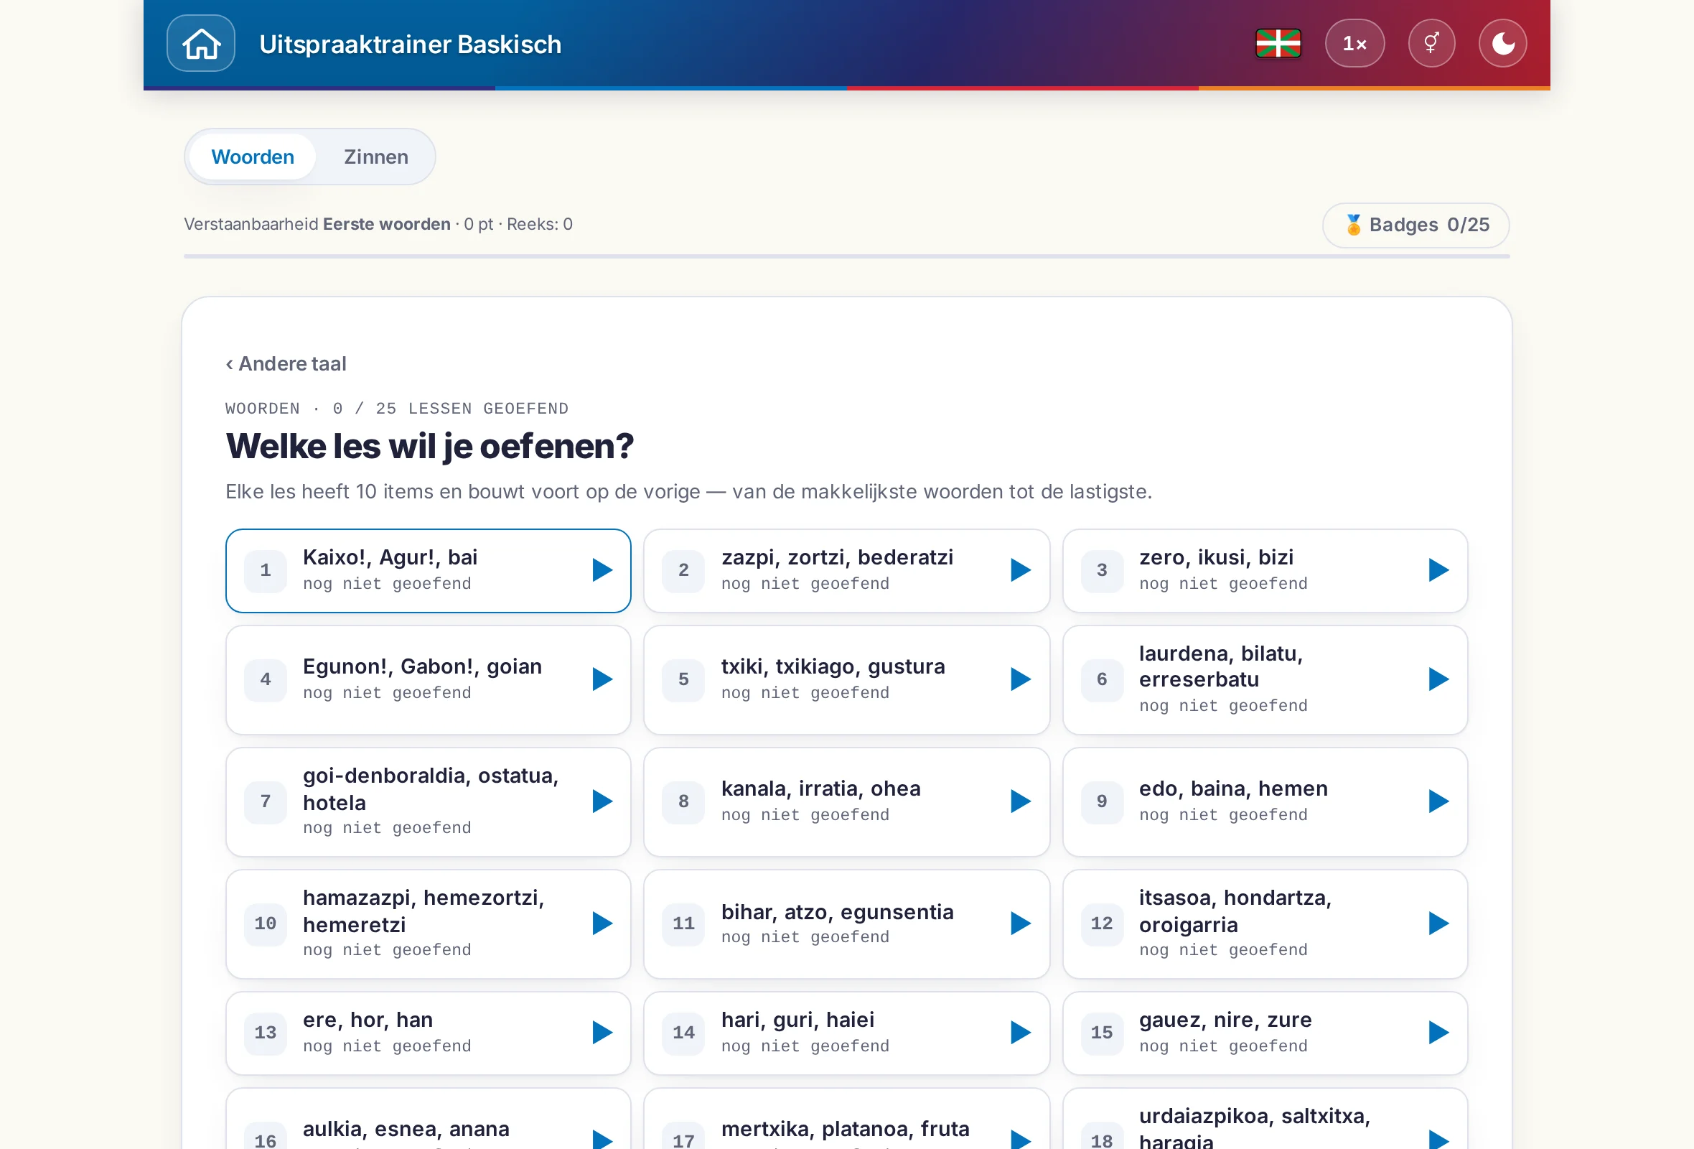1694x1149 pixels.
Task: Click the level progress bar under Verstaanbaarheid
Action: (x=846, y=256)
